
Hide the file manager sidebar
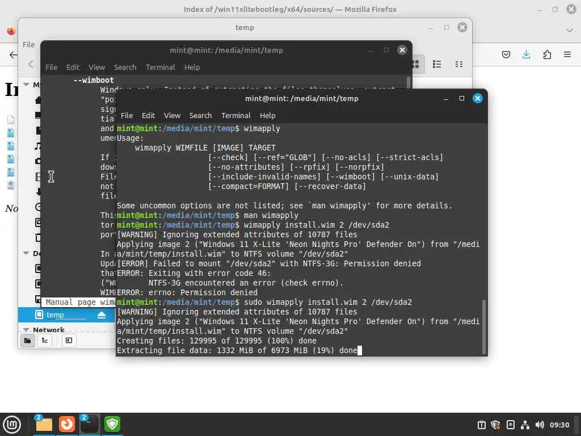coord(69,341)
